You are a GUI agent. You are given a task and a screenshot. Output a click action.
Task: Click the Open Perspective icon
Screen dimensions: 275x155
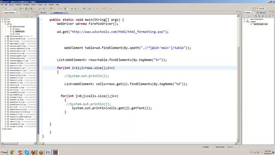tap(254, 9)
